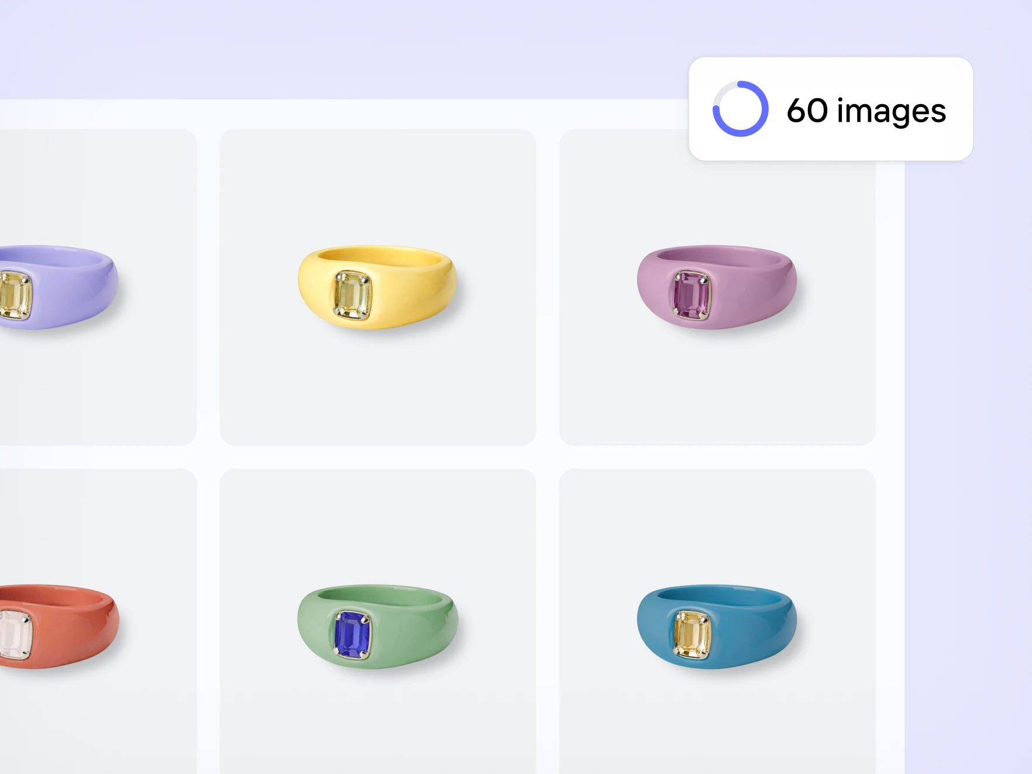This screenshot has height=774, width=1032.
Task: Select the blue ring thumbnail
Action: point(717,621)
